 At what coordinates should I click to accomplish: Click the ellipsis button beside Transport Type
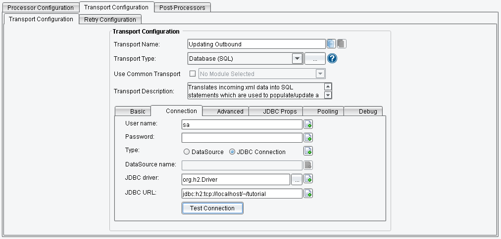click(315, 59)
